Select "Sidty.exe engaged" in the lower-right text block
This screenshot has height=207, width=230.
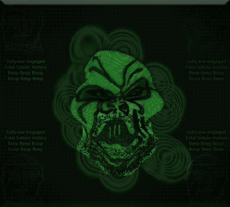tap(206, 132)
